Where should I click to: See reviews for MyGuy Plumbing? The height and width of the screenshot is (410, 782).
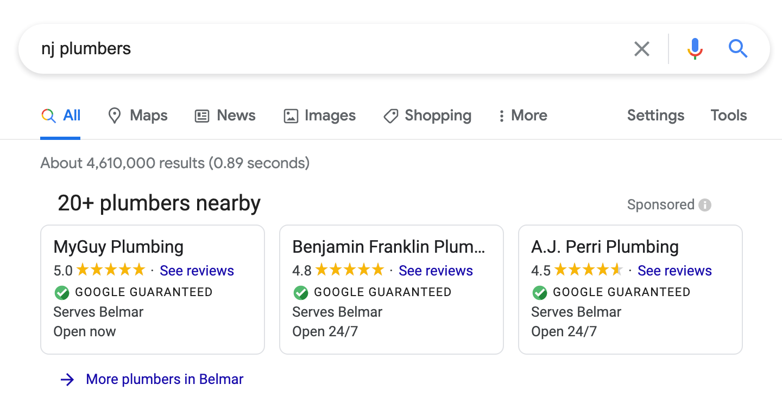197,271
